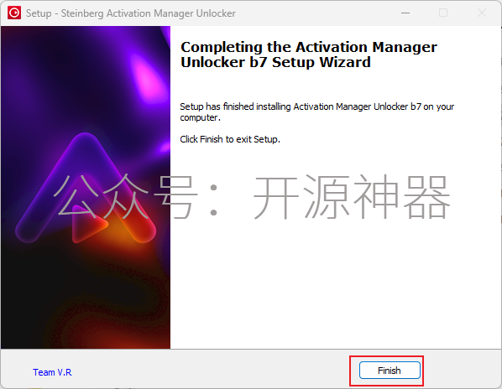
Task: Click the text Click Finish to exit Setup
Action: pyautogui.click(x=230, y=139)
